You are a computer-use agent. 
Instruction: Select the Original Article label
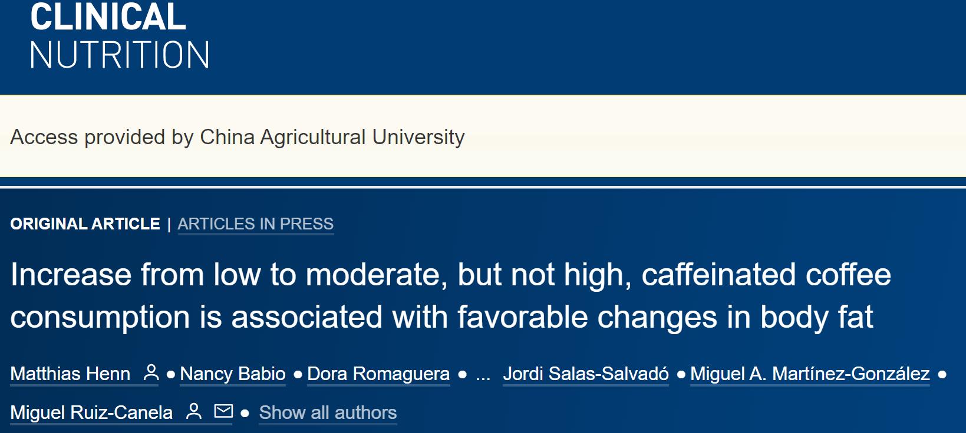click(85, 224)
